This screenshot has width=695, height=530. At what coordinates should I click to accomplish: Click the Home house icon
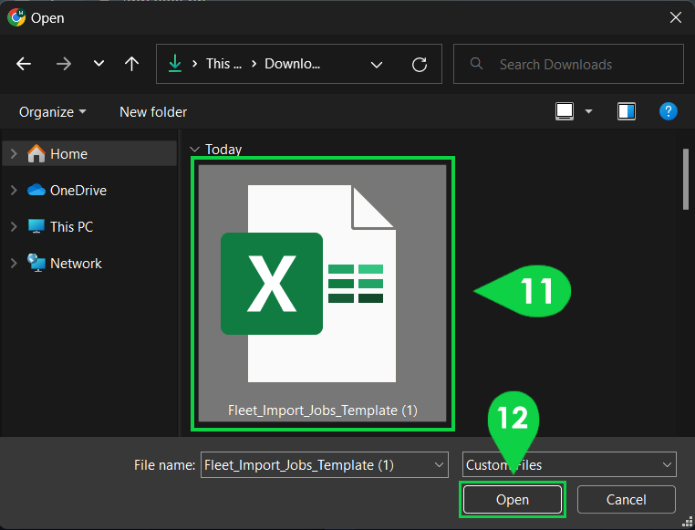pos(36,154)
